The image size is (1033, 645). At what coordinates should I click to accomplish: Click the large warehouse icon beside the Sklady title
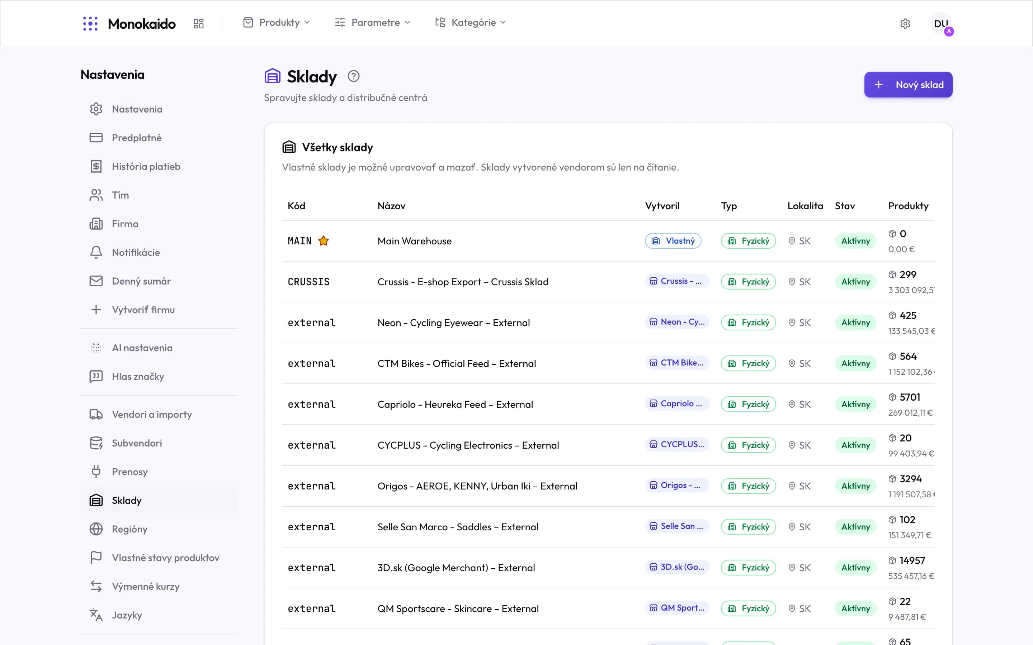point(272,76)
